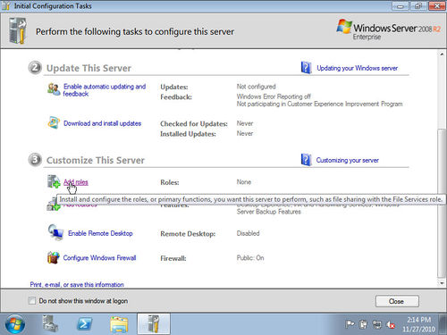Open Customizing your server help link

coord(348,160)
